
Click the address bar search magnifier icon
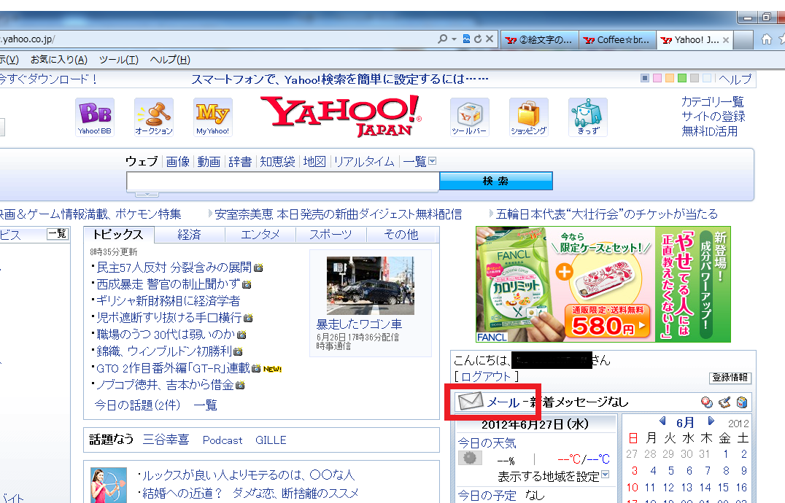(x=442, y=39)
